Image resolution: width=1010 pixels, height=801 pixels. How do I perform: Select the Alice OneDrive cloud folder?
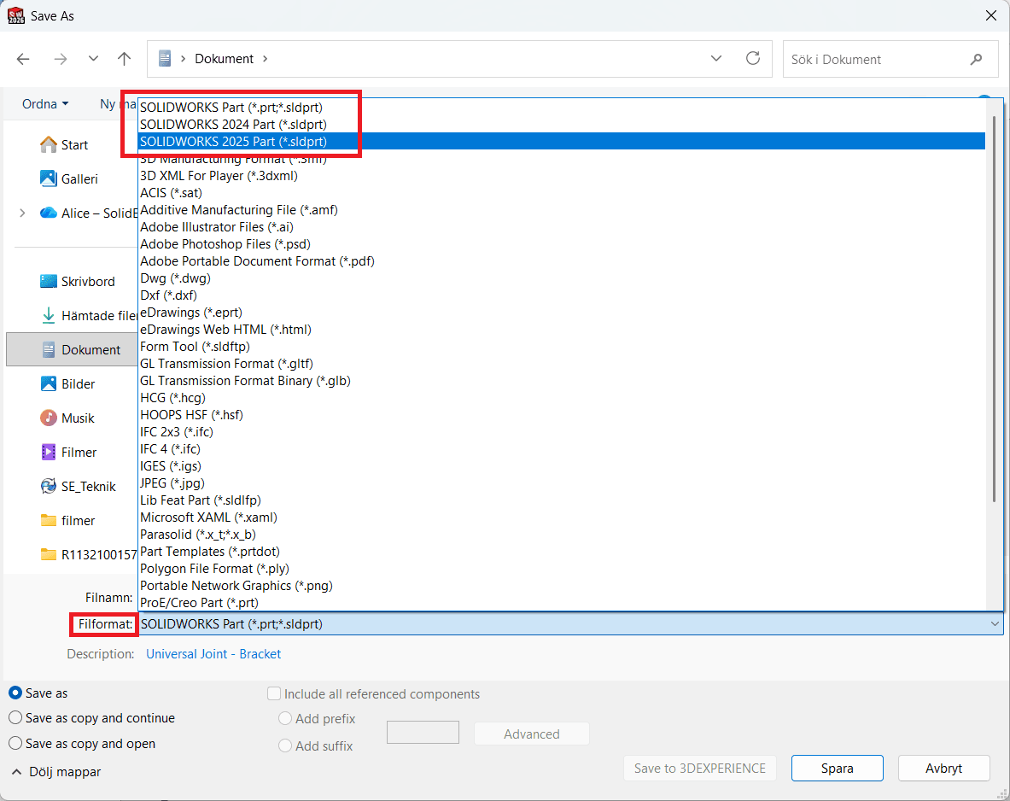[88, 213]
